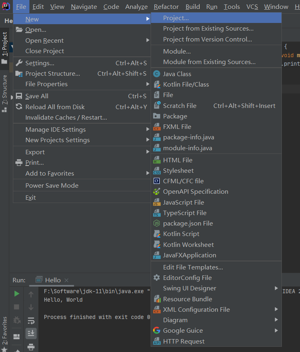Choose Reload All from Disk
This screenshot has height=352, width=300.
click(x=82, y=107)
